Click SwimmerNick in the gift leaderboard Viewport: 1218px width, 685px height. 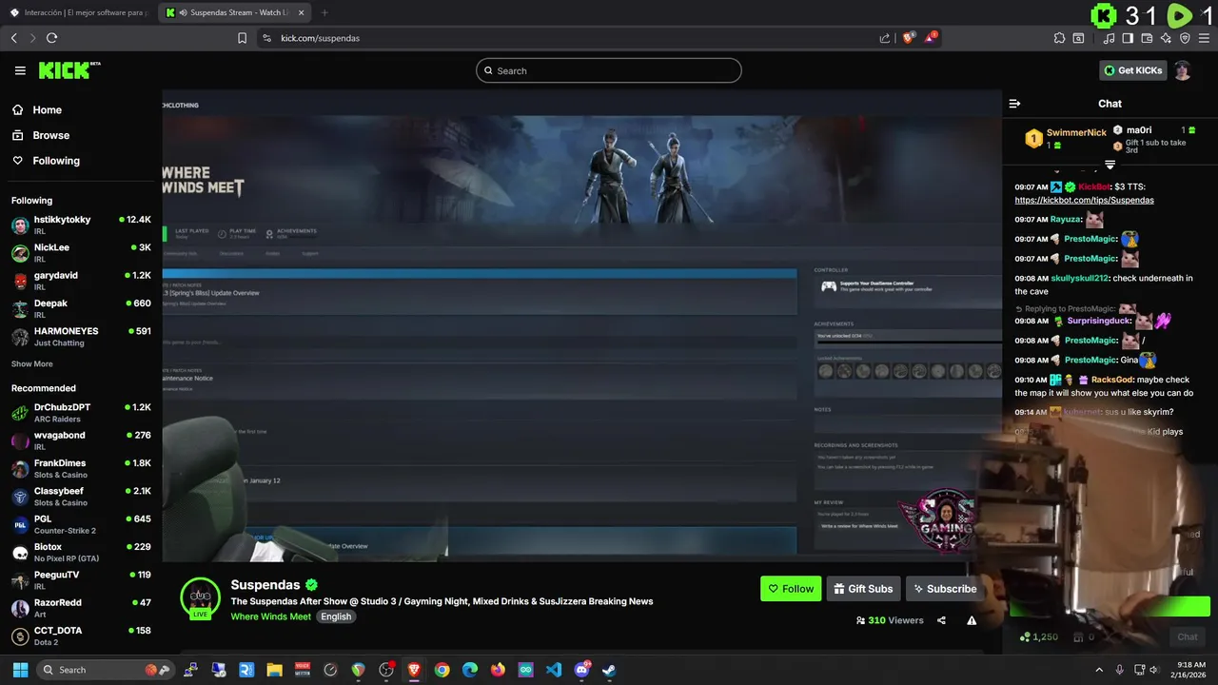point(1076,133)
